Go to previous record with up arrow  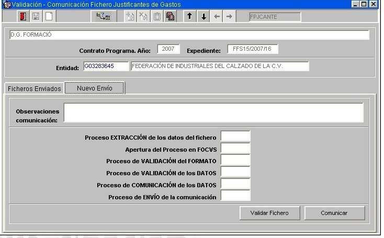point(190,17)
